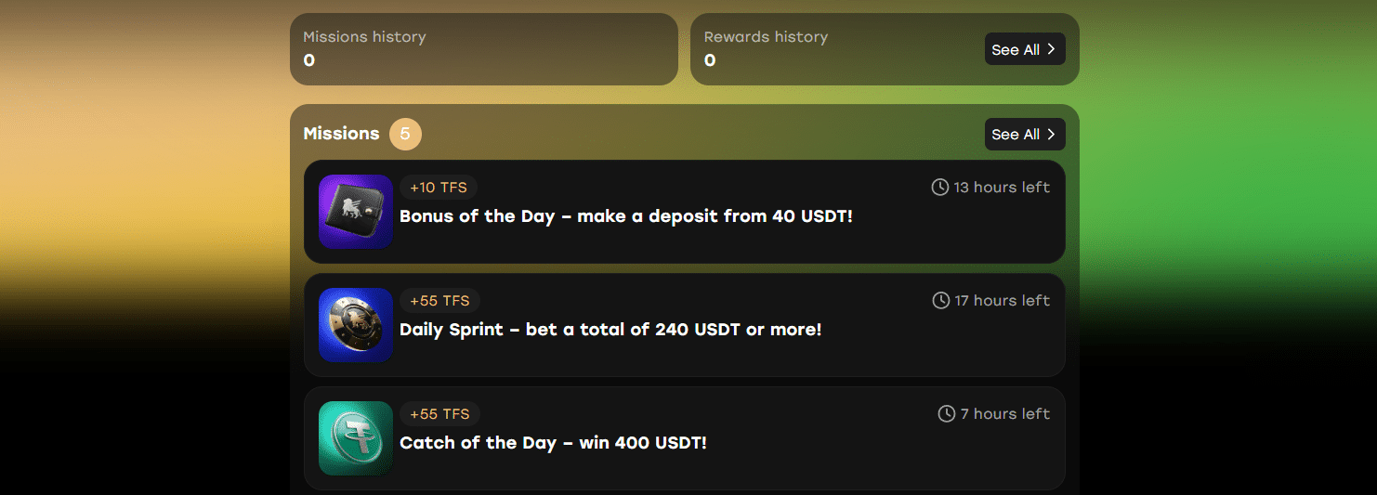Open Catch of the Day win mission

tap(553, 443)
